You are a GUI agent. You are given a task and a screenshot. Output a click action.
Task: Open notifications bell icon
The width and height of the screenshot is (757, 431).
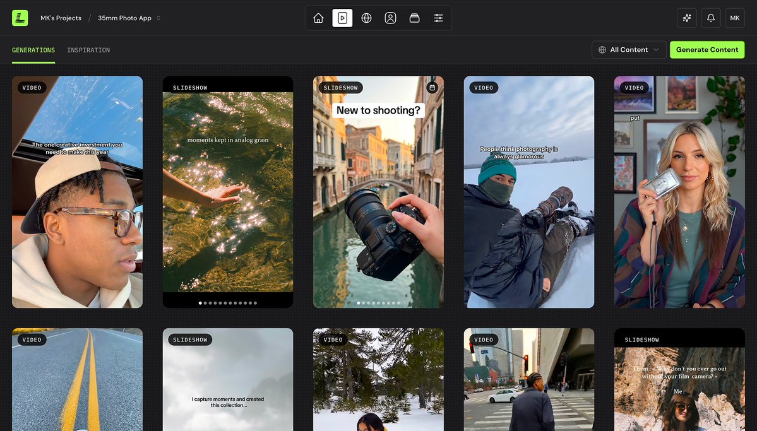coord(711,18)
